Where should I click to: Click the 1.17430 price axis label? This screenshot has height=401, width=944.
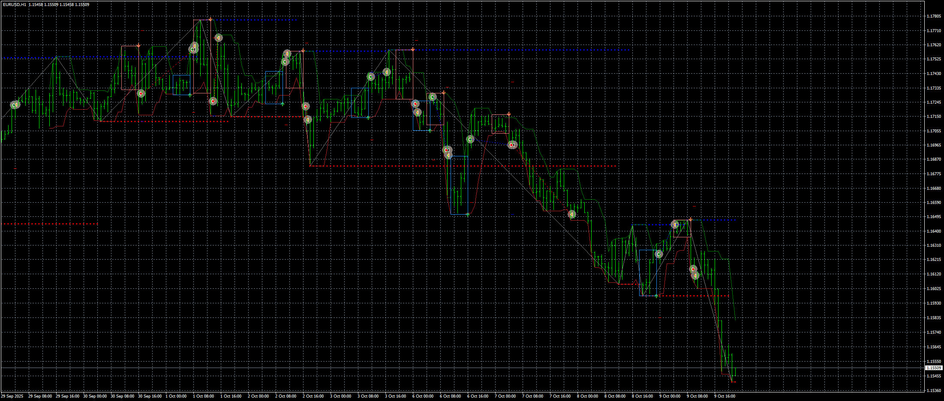pos(933,74)
